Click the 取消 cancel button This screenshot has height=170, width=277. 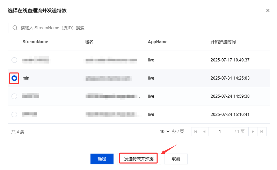(176, 159)
